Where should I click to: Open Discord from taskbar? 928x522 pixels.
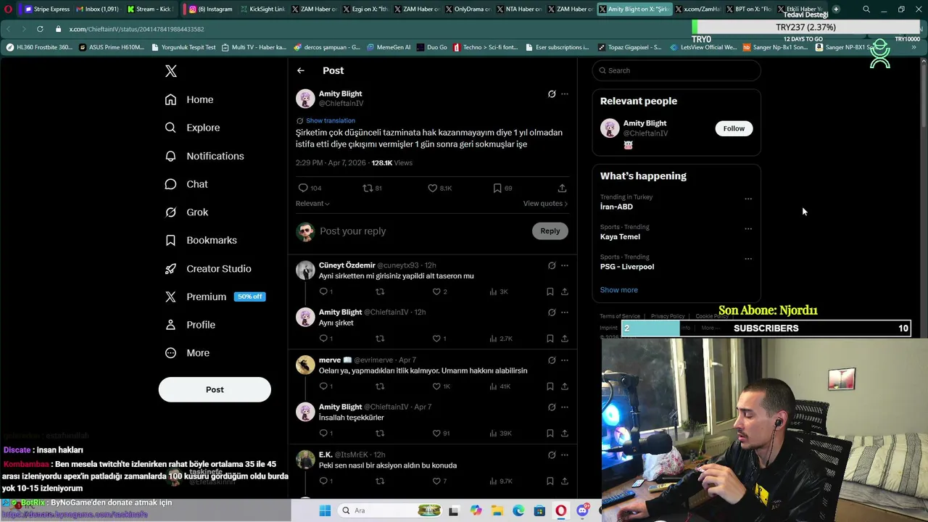583,510
